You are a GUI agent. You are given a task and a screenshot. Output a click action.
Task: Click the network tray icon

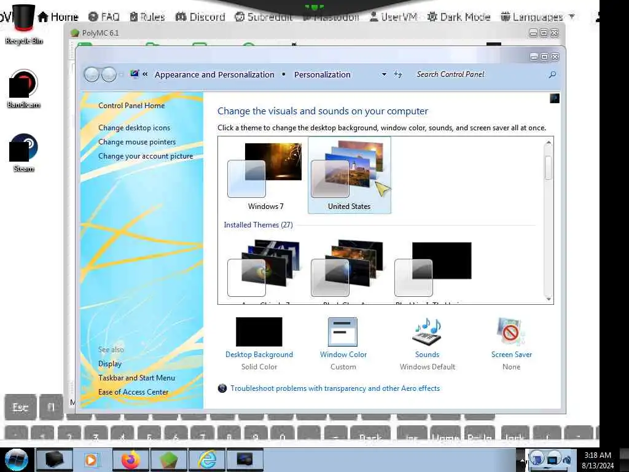[552, 459]
